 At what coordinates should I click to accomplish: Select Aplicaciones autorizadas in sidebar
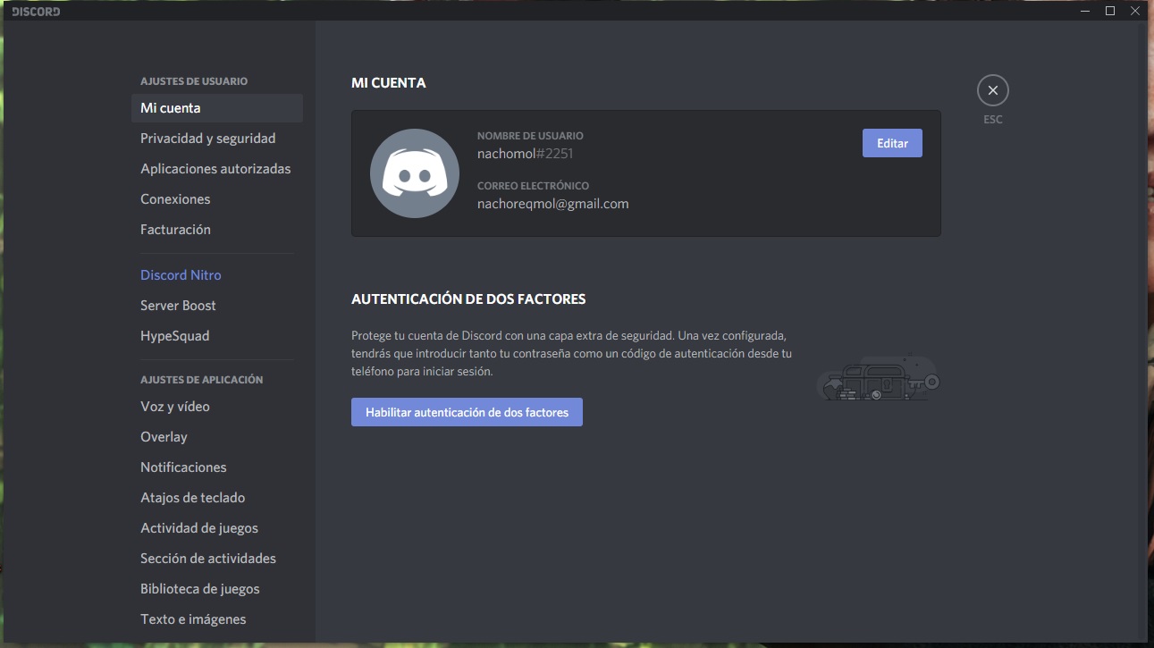[215, 169]
